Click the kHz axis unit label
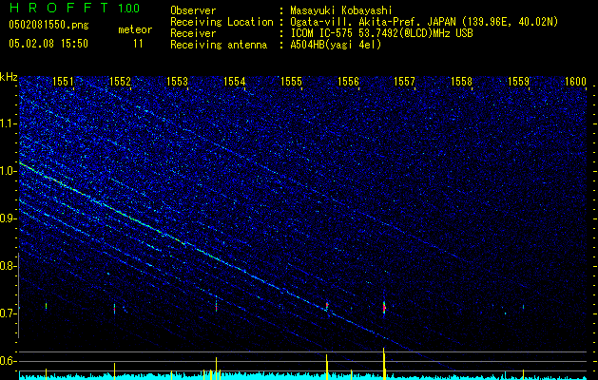 coord(9,77)
